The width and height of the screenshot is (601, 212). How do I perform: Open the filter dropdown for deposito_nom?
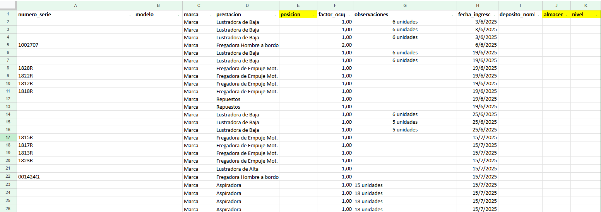538,14
